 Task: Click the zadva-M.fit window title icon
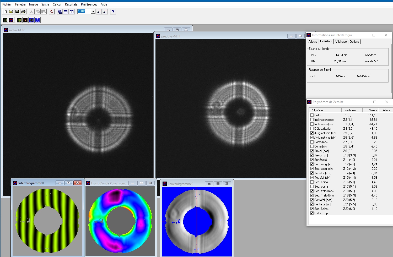6,30
